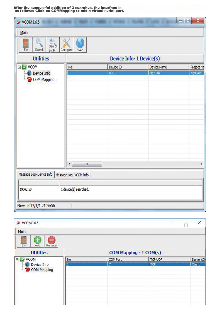Open the Search by IP tool
Screen dimensions: 220x313
click(53, 45)
